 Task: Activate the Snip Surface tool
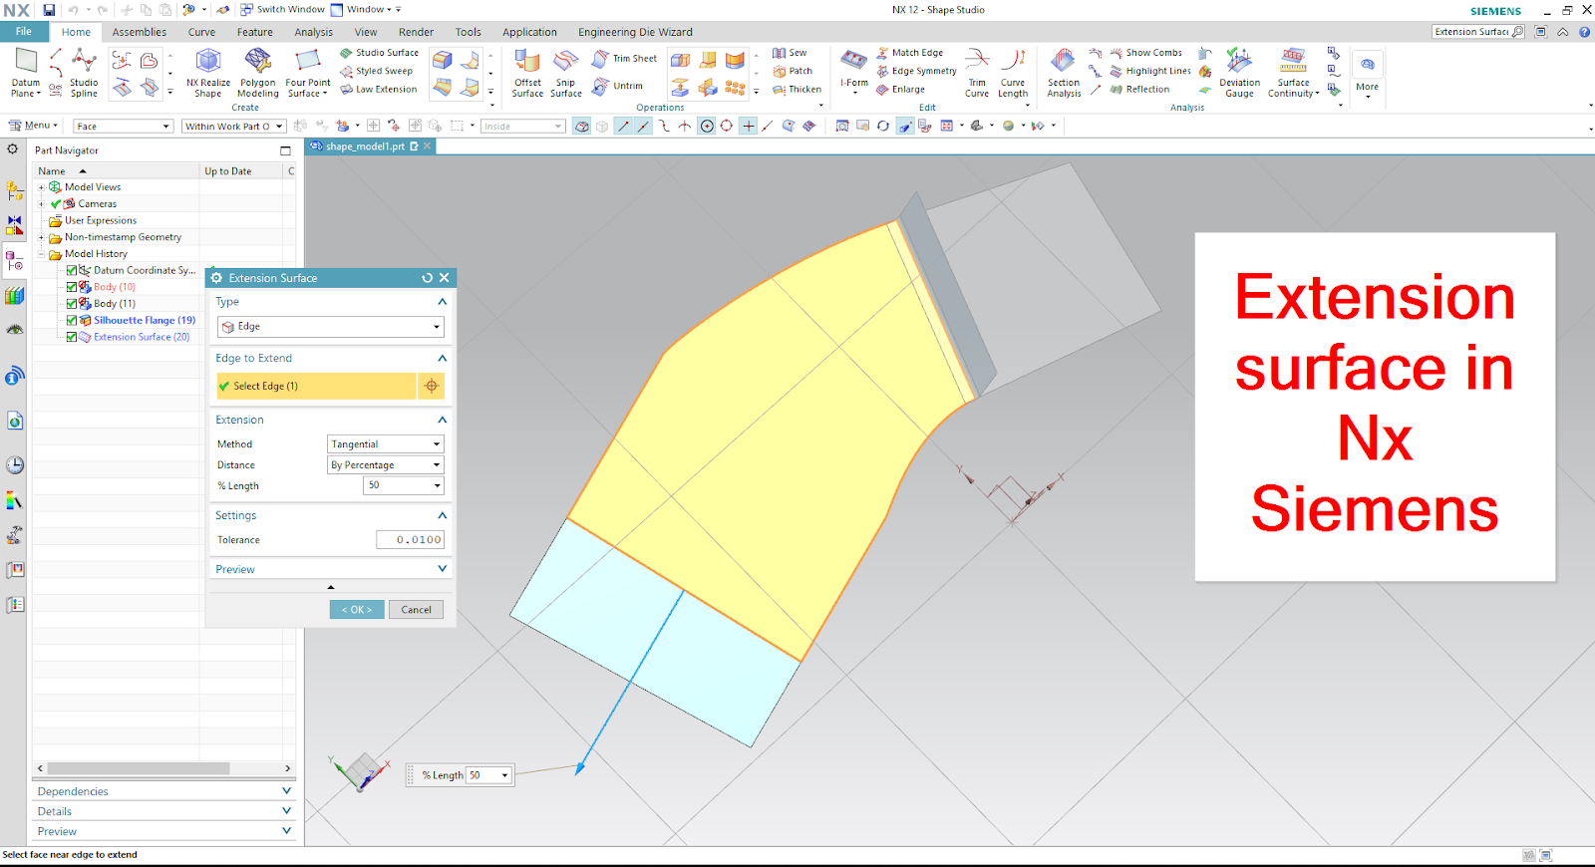point(566,73)
